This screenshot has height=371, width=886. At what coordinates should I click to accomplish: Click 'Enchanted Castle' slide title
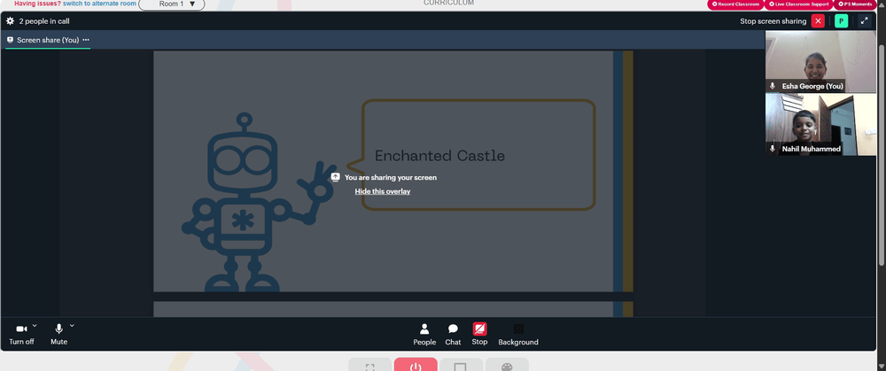[x=439, y=156]
